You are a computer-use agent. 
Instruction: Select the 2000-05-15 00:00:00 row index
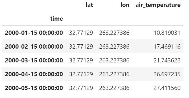pyautogui.click(x=34, y=88)
